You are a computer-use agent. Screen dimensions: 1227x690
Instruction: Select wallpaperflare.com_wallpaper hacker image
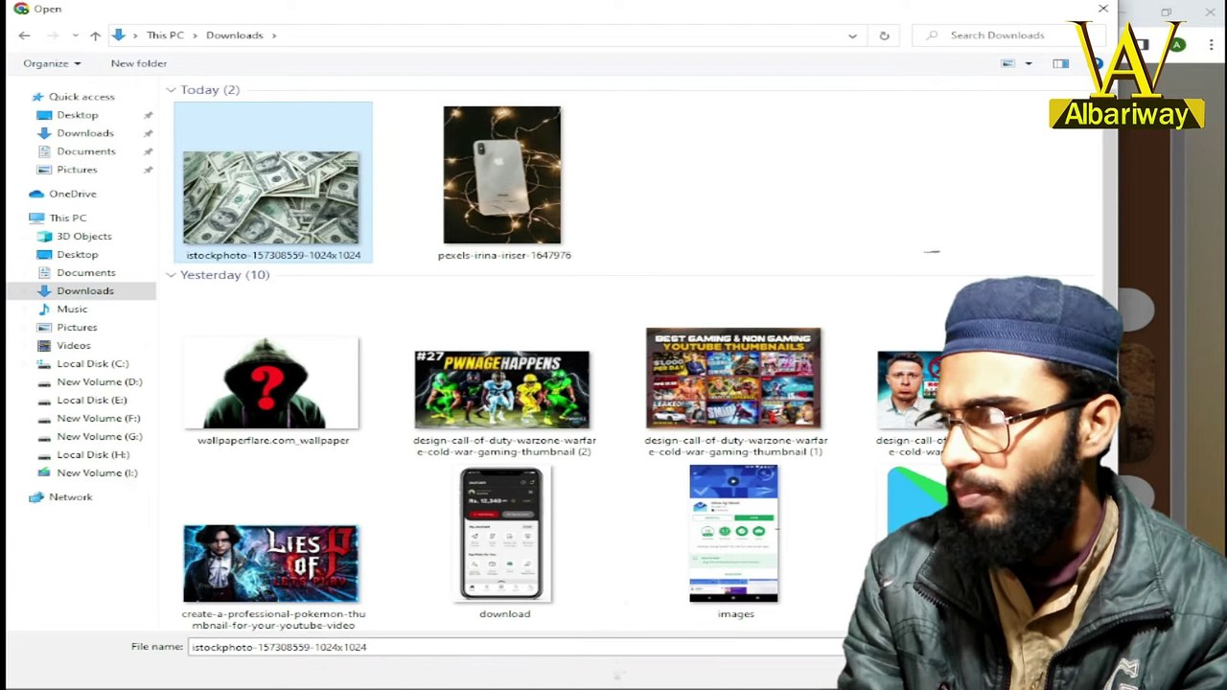(271, 383)
